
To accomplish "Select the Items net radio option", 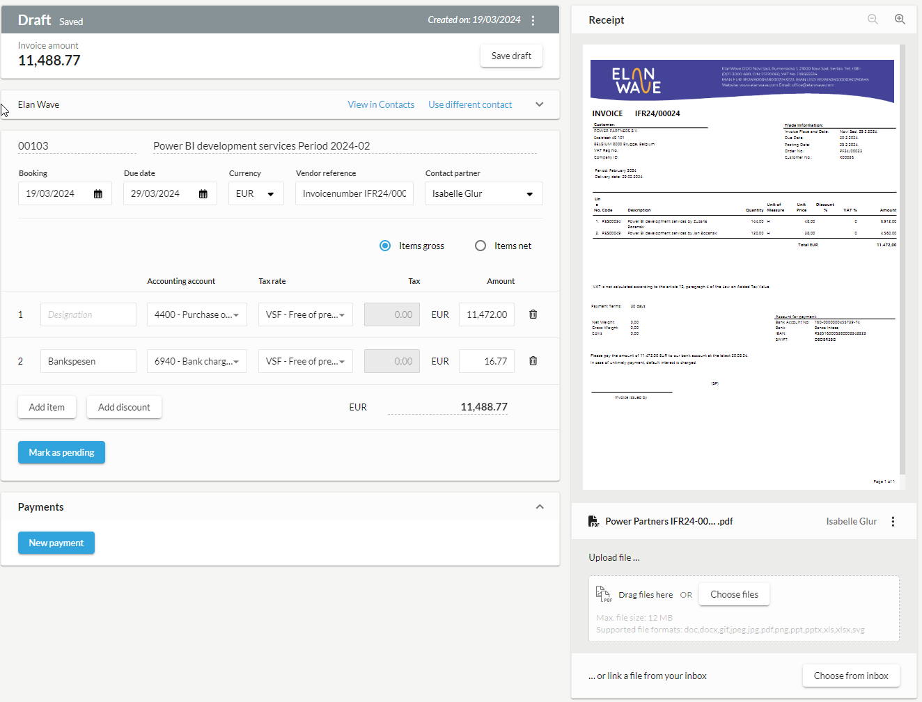I will click(480, 246).
